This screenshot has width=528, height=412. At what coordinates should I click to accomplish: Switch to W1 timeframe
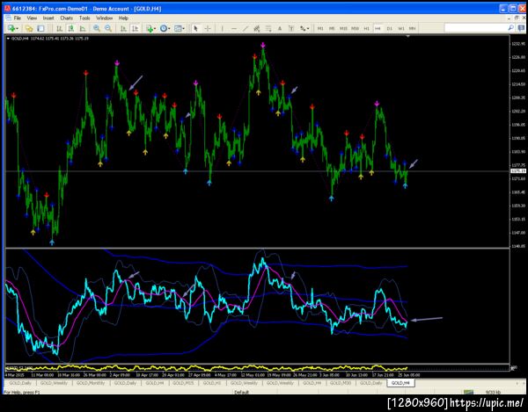pyautogui.click(x=401, y=29)
